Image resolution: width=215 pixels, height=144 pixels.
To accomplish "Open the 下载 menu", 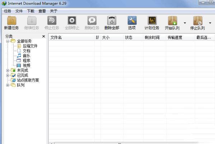I will 31,11.
